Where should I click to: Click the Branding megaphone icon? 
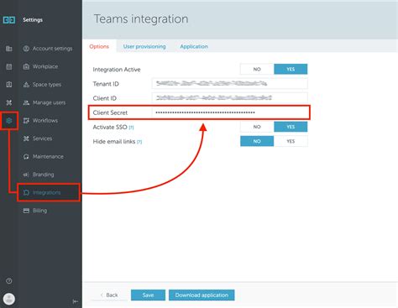point(26,175)
